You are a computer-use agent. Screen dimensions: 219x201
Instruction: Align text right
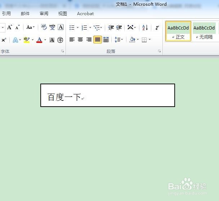(89, 40)
